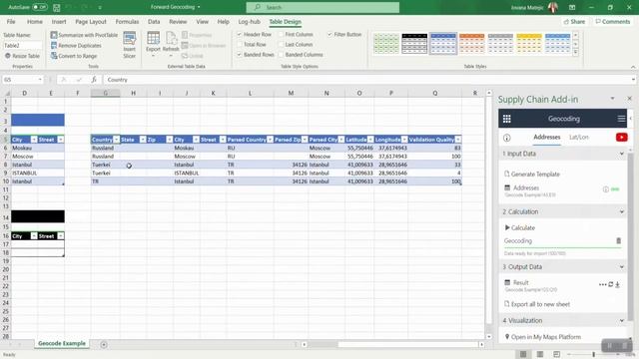The width and height of the screenshot is (639, 359).
Task: Toggle the AutoSave switch
Action: coord(40,7)
